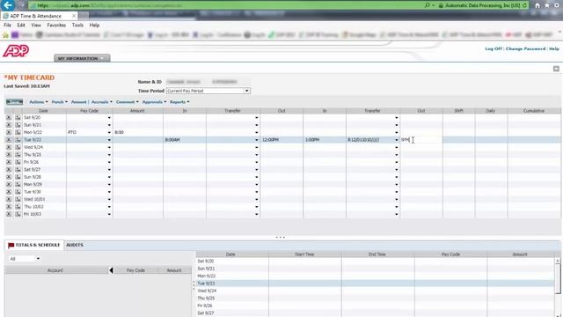Viewport: 563px width, 317px height.
Task: Click the insert row icon for Wed 9/24
Action: click(x=18, y=147)
